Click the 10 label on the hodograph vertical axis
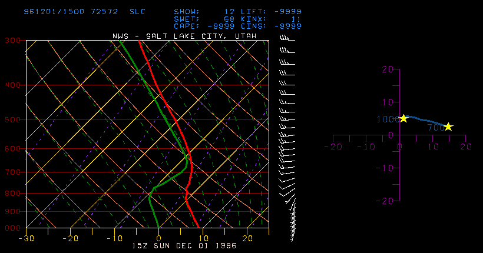This screenshot has width=483, height=253. tap(388, 102)
